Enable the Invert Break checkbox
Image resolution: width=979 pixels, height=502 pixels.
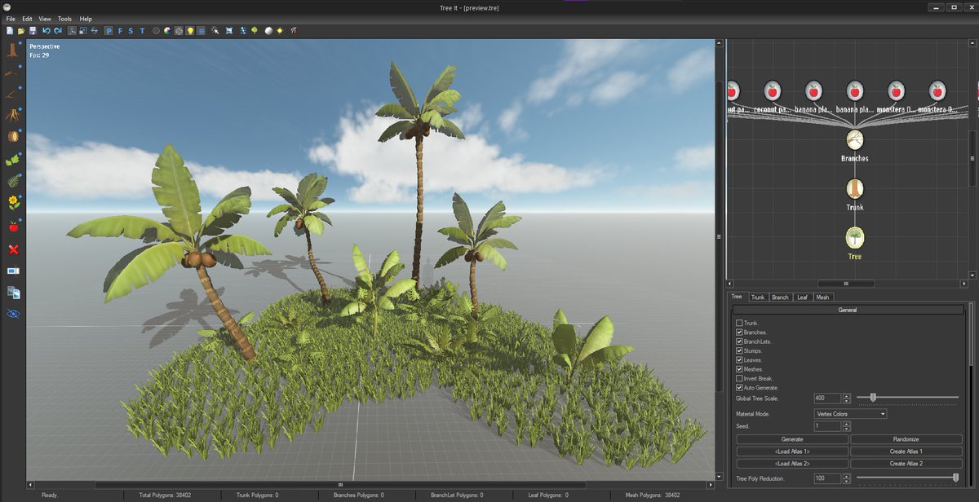point(739,378)
